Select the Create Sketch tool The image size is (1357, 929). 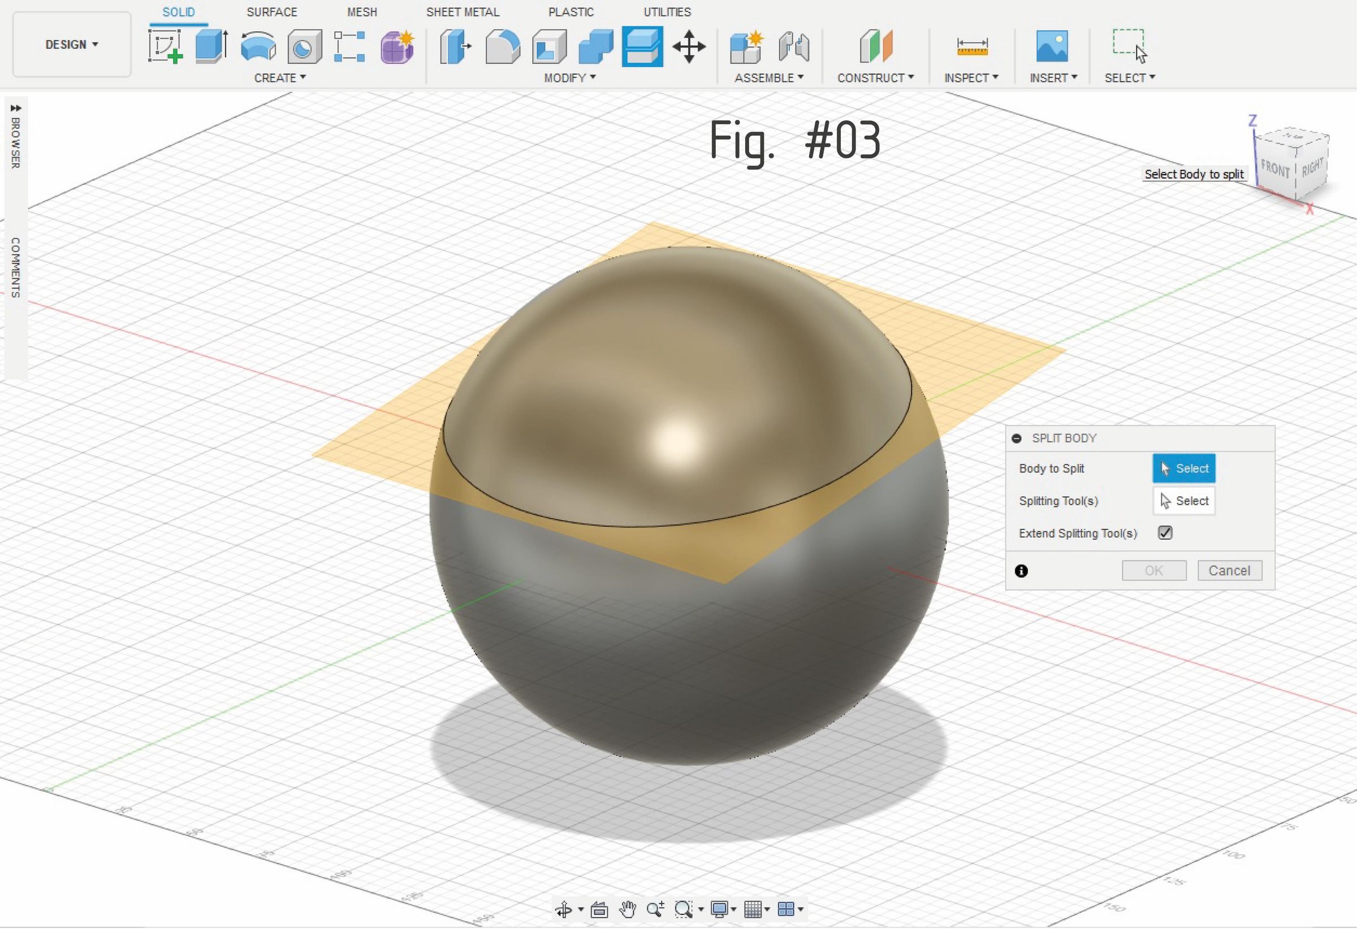(x=166, y=47)
